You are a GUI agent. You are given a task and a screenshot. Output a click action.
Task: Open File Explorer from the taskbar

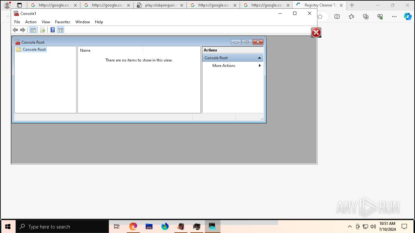[x=149, y=227]
